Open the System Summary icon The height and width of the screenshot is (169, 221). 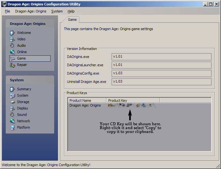[12, 89]
